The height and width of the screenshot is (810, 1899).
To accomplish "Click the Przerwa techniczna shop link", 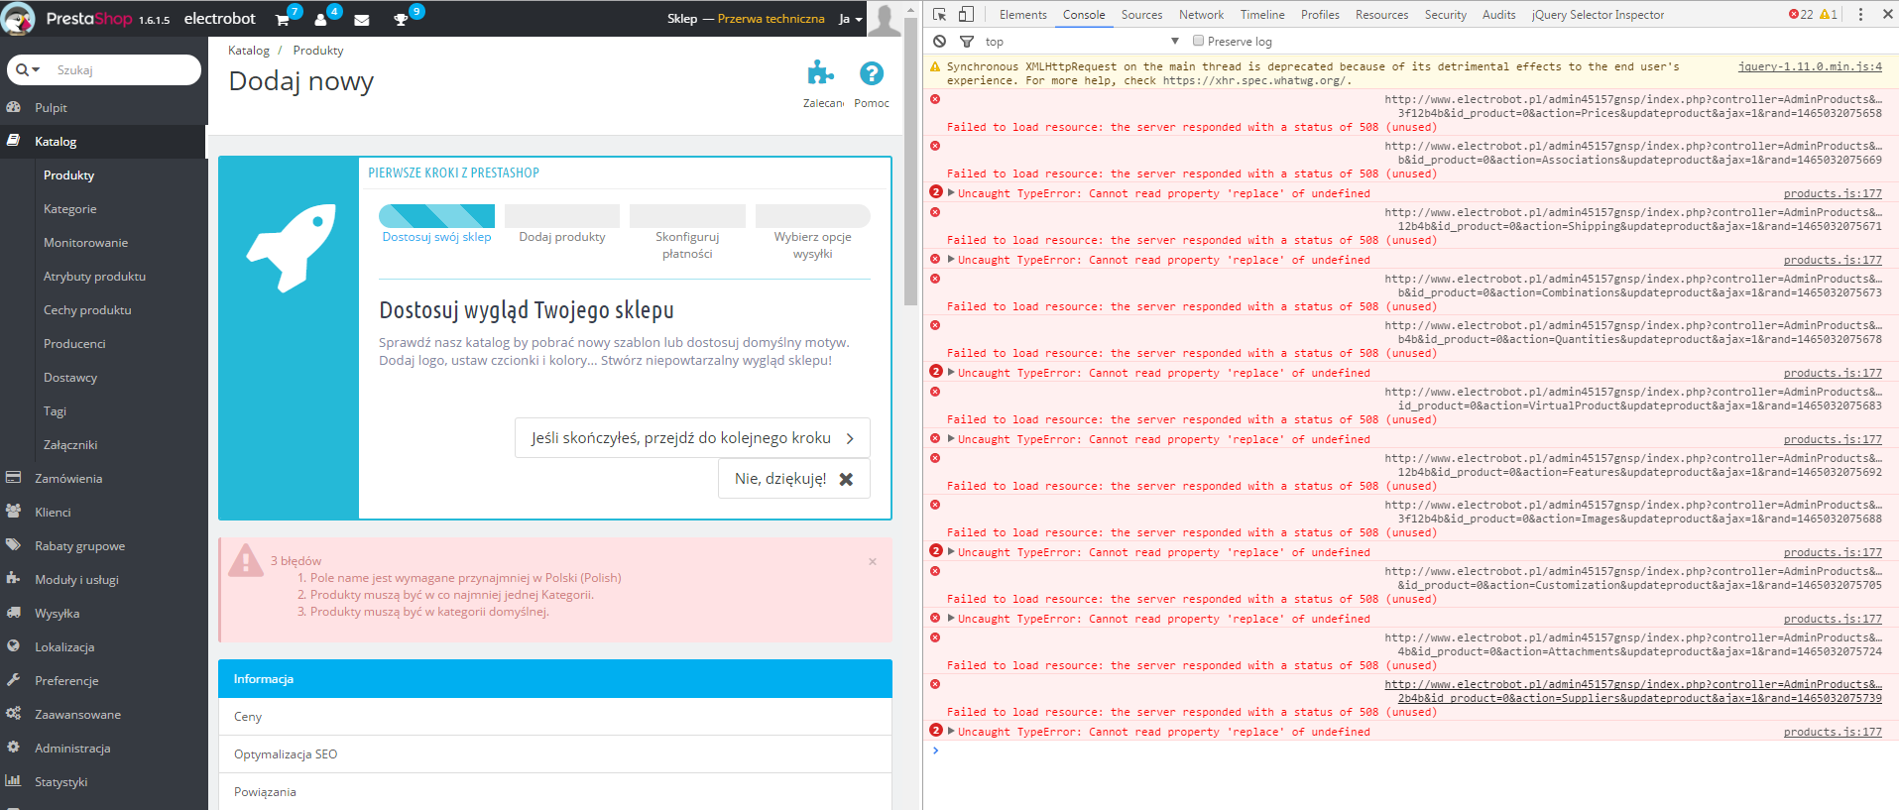I will [x=771, y=19].
